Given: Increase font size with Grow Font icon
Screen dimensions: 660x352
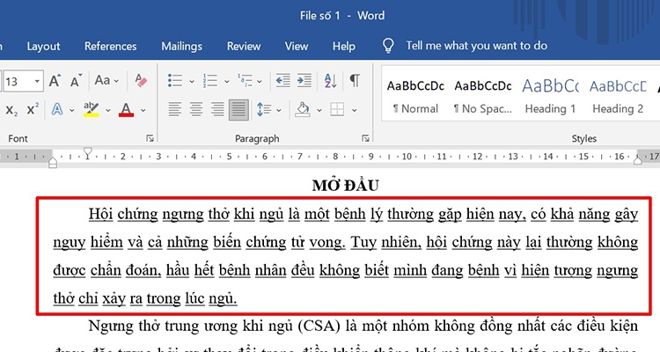Looking at the screenshot, I should (55, 80).
